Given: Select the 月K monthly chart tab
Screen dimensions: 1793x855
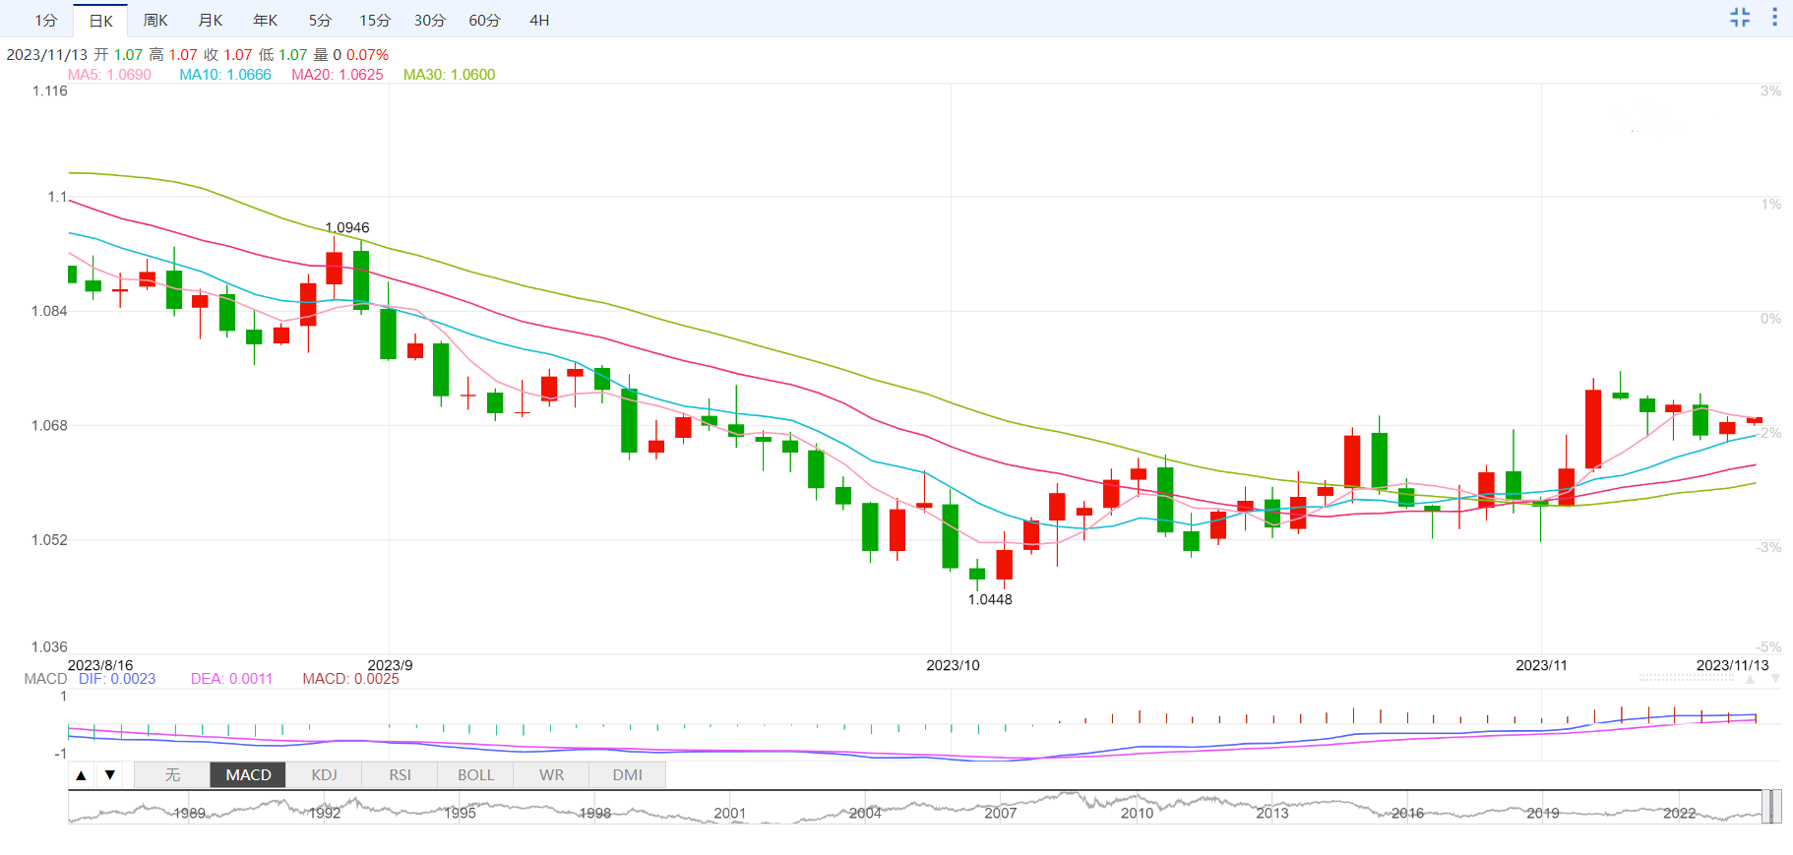Looking at the screenshot, I should click(x=211, y=20).
